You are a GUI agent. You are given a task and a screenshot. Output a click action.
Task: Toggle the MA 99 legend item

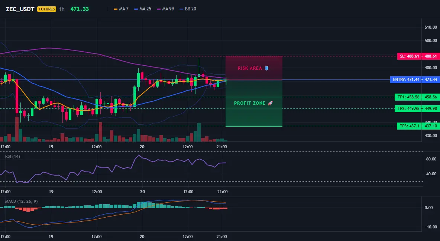point(165,9)
